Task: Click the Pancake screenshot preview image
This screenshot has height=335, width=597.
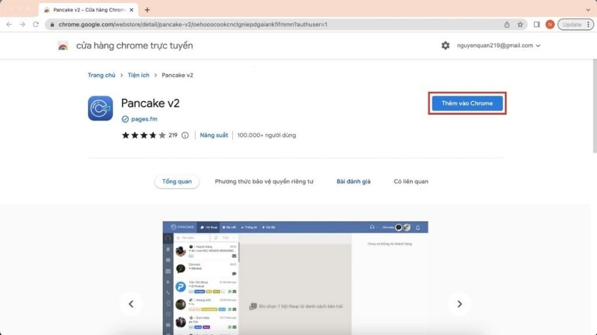Action: tap(295, 278)
